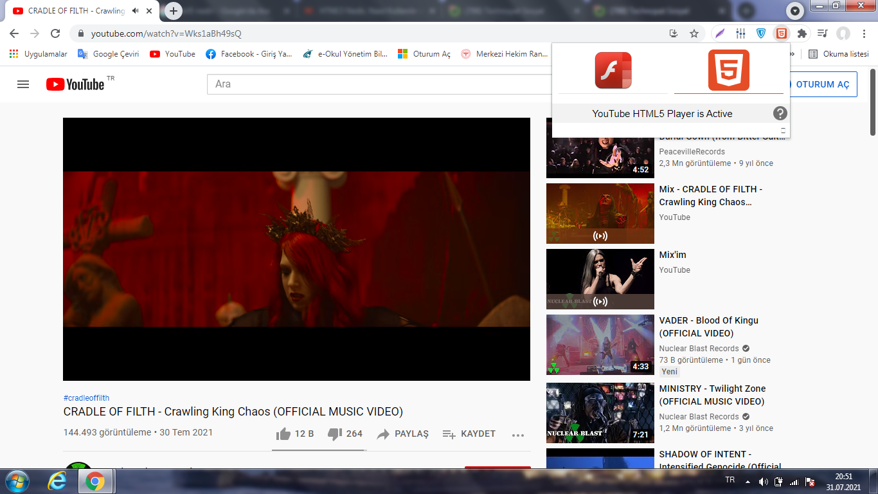Open the Chrome profile avatar
Screen dimensions: 878x494
coord(843,33)
